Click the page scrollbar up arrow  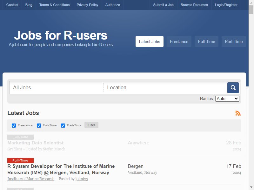click(251, 2)
